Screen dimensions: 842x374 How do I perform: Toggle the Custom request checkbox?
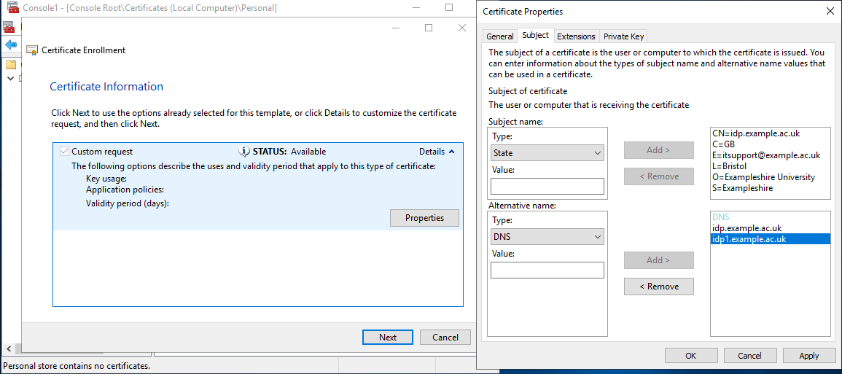64,152
